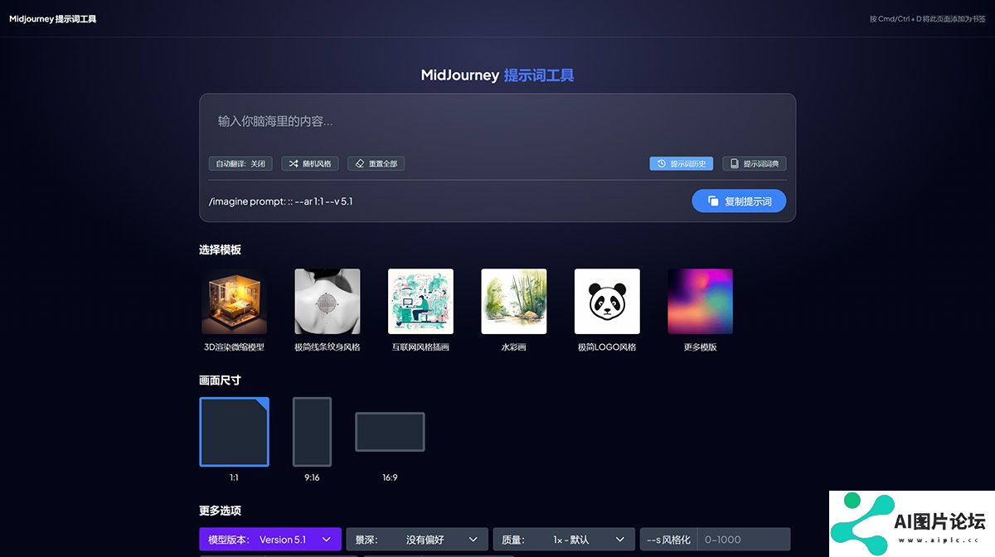
Task: Open 提示词词典 prompt dictionary label
Action: click(x=761, y=164)
